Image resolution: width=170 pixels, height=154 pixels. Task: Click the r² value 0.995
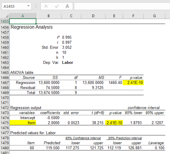67,37
